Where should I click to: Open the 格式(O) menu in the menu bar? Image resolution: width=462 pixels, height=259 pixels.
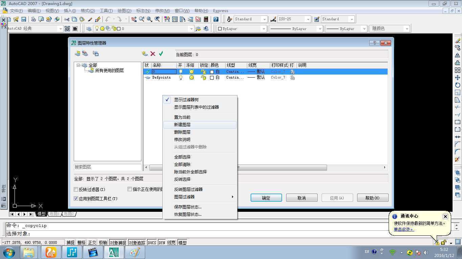(88, 11)
